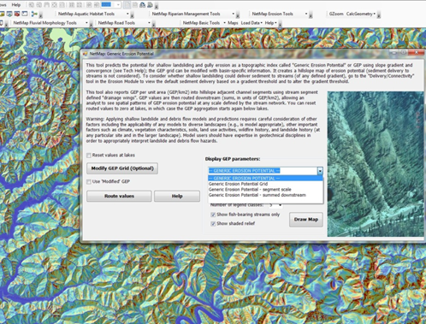Viewport: 426px width, 324px height.
Task: Enable Reset values at lakes checkbox
Action: (x=89, y=156)
